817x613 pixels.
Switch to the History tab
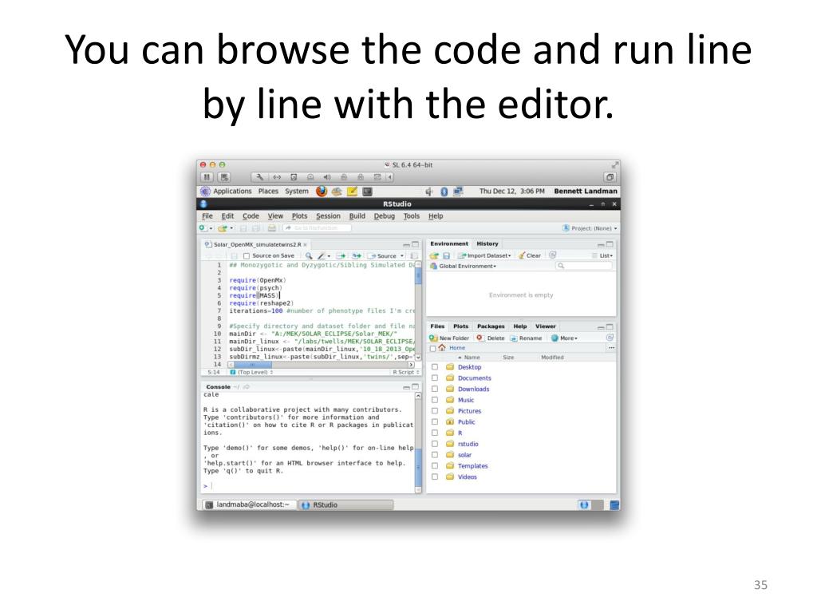[x=487, y=243]
